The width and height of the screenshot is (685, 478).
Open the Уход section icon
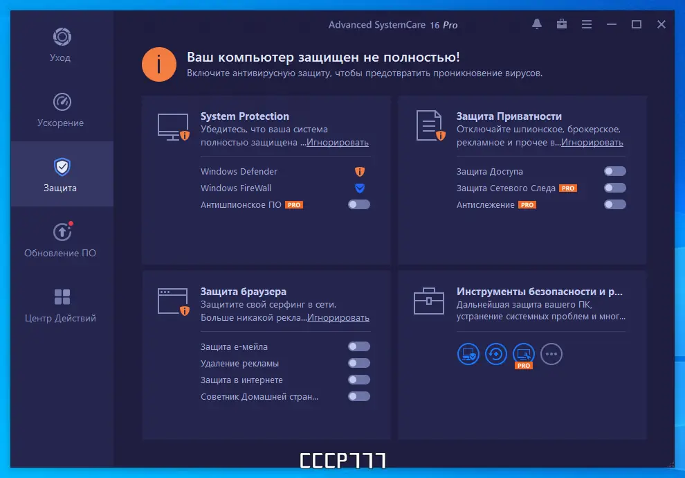click(62, 37)
